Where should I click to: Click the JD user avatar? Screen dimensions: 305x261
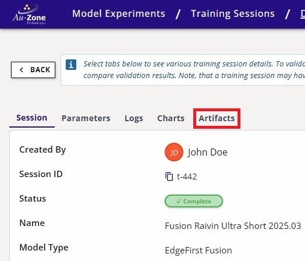click(x=174, y=152)
